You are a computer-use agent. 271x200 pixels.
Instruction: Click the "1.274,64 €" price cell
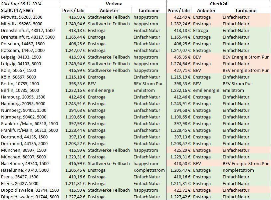pos(180,64)
